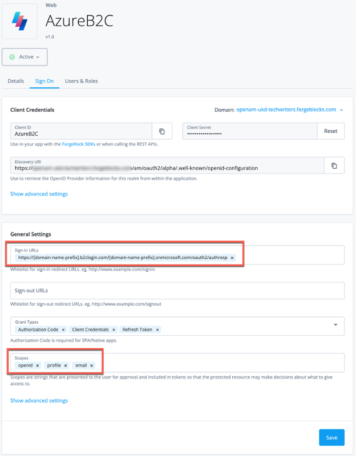Remove Authorization Code grant type

click(63, 329)
